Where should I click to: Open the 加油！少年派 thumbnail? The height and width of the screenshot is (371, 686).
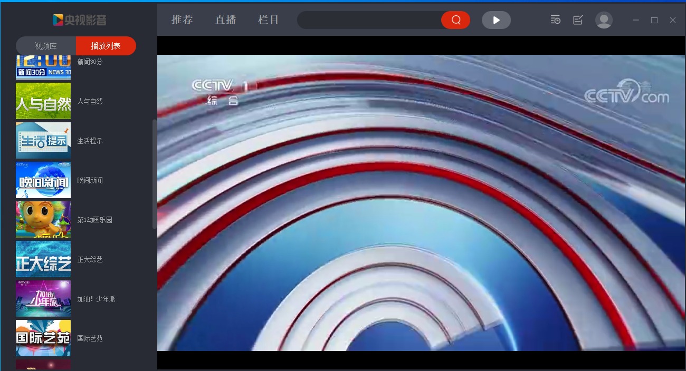pos(43,298)
